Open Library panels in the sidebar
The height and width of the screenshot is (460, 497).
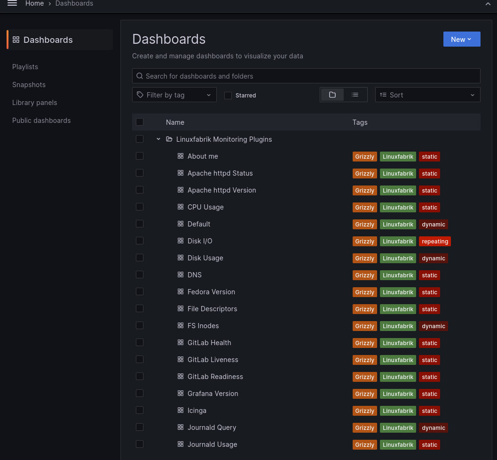pos(34,103)
